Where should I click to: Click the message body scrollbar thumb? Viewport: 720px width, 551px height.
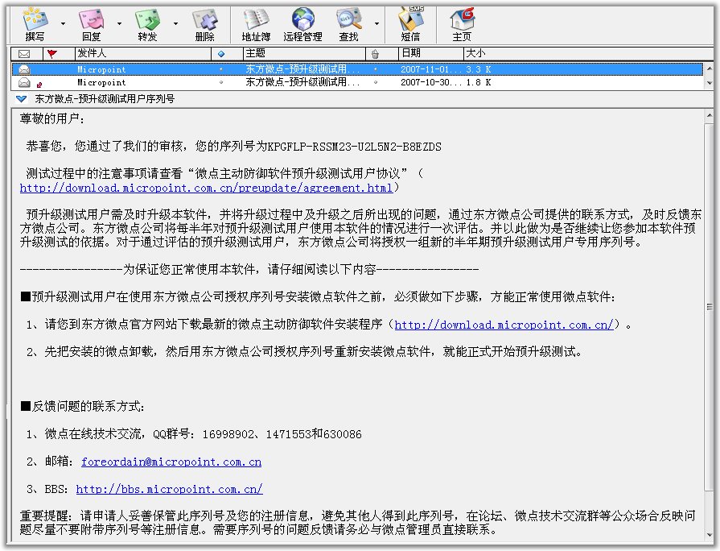click(709, 306)
